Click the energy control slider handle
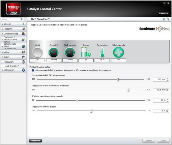The image size is (172, 145). pyautogui.click(x=91, y=111)
